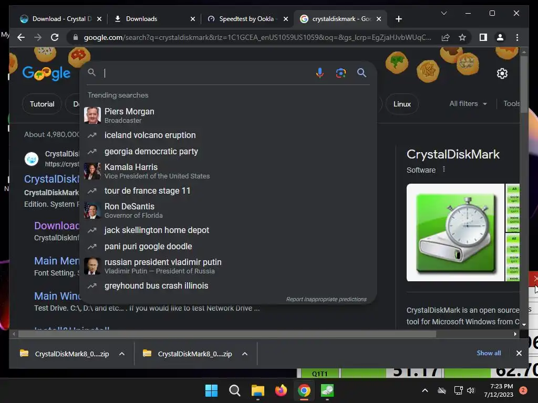Viewport: 538px width, 403px height.
Task: Toggle Chrome side panel icon
Action: [483, 37]
